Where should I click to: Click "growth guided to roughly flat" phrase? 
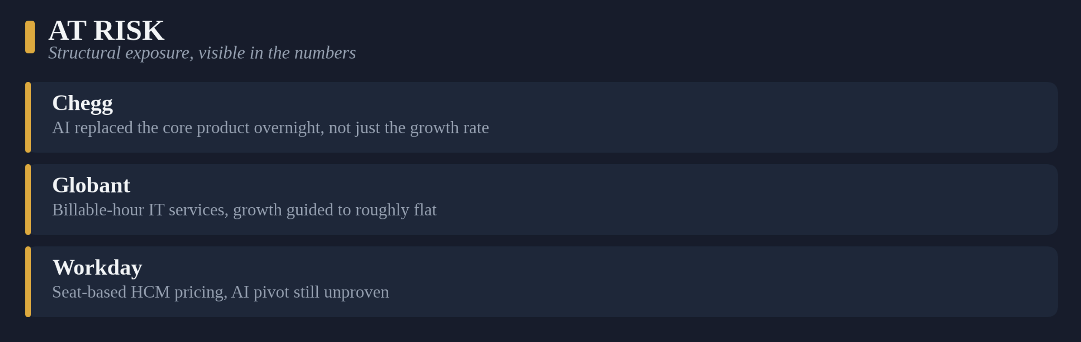pyautogui.click(x=335, y=210)
